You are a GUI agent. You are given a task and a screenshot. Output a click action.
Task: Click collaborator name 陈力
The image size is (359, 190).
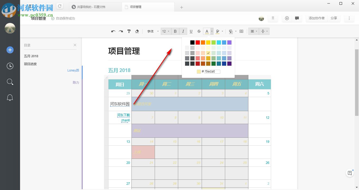coord(76,83)
